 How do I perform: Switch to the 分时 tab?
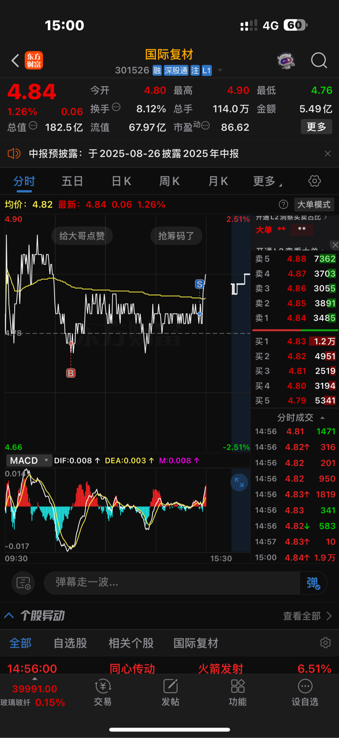coord(24,181)
